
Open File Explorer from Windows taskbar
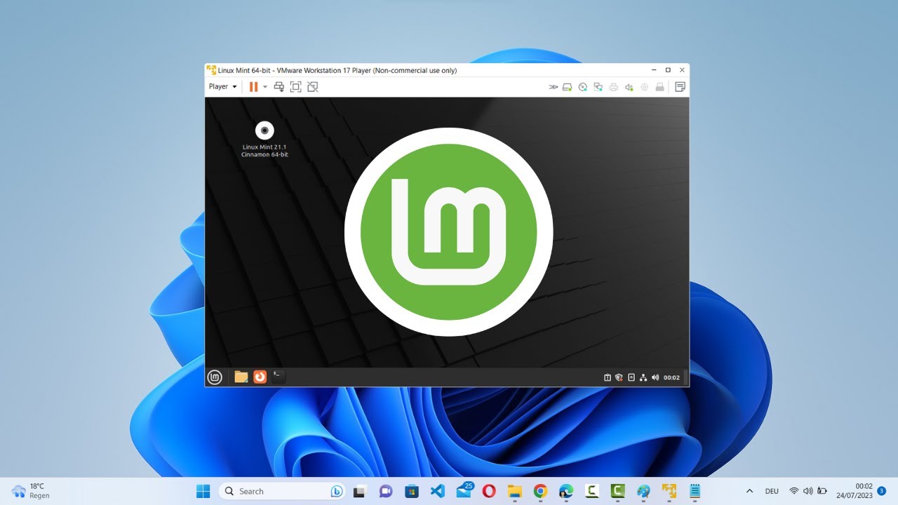click(x=515, y=491)
